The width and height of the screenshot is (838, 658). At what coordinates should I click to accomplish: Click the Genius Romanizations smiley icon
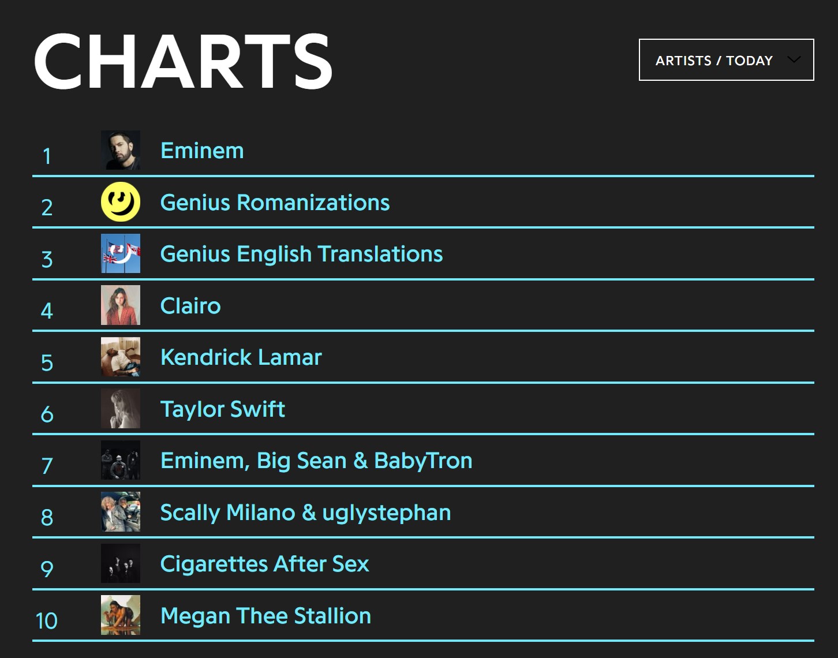click(x=121, y=203)
